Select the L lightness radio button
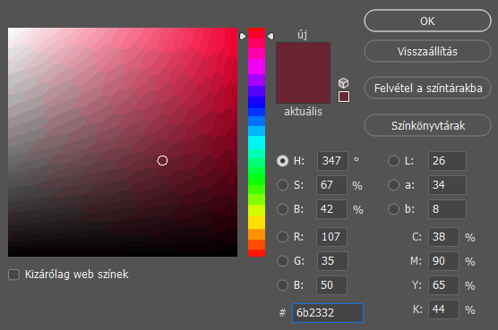Screen dimensions: 498x330 tap(393, 161)
